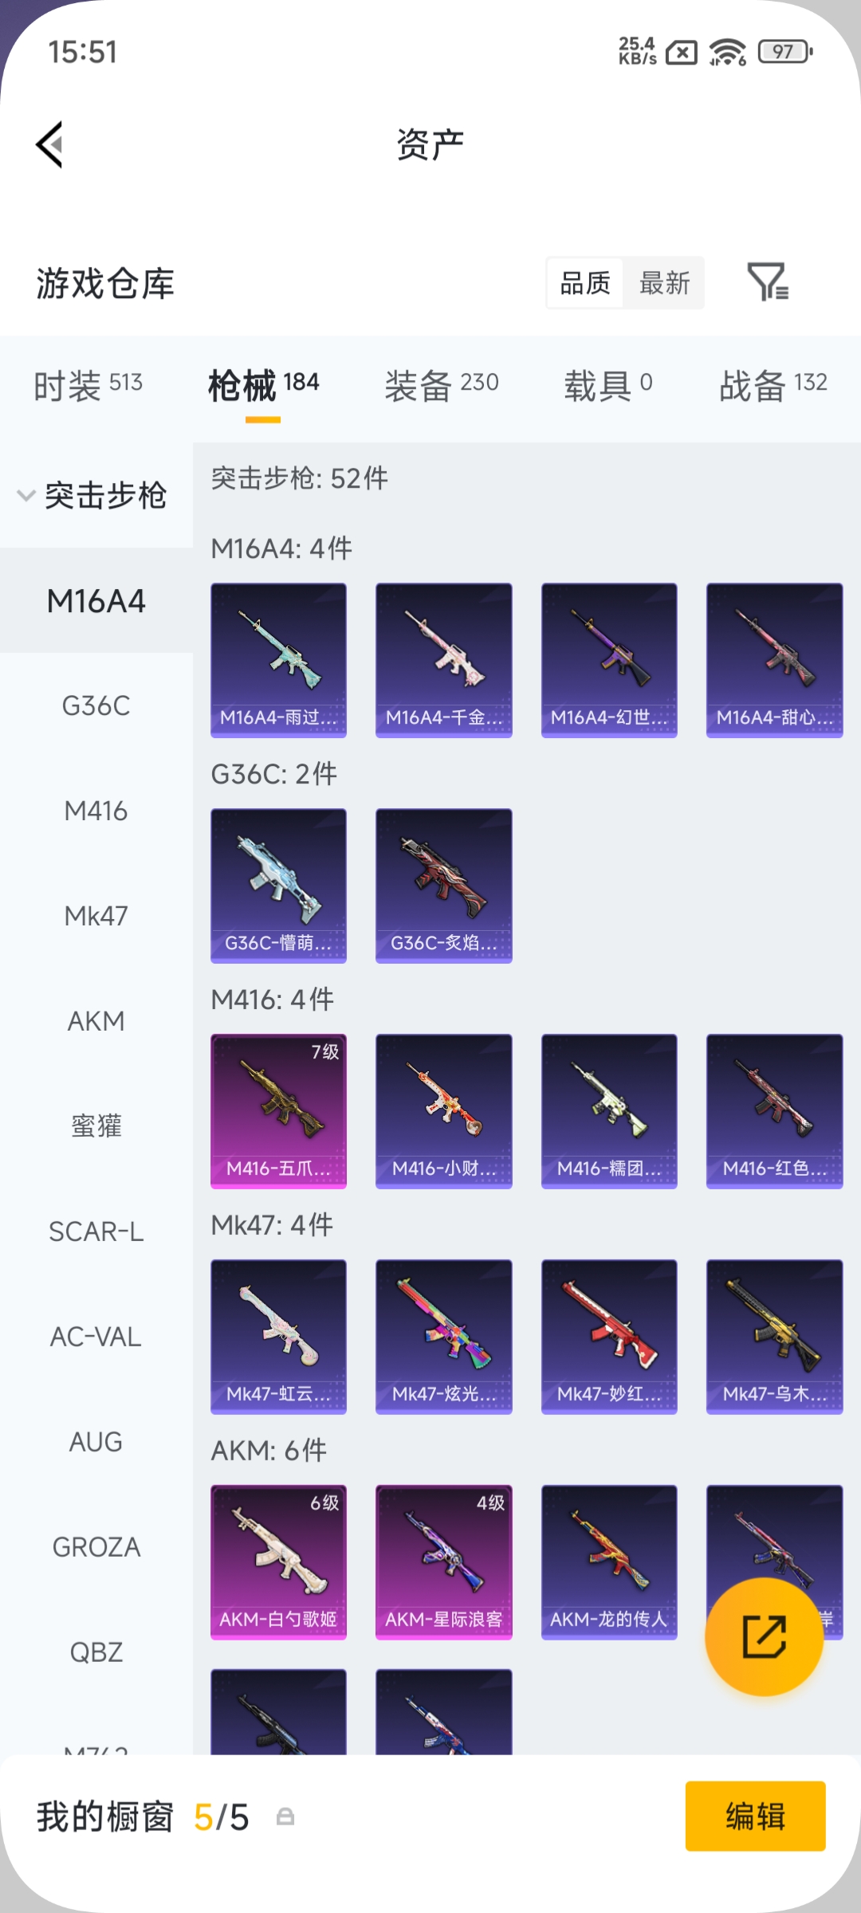Open the G36C-炙焰 weapon skin
Viewport: 861px width, 1913px height.
(443, 886)
